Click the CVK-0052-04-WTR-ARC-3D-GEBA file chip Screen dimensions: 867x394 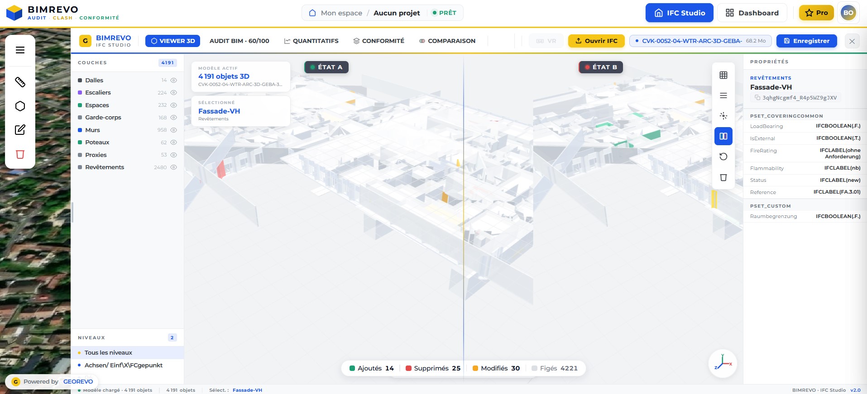[x=700, y=41]
